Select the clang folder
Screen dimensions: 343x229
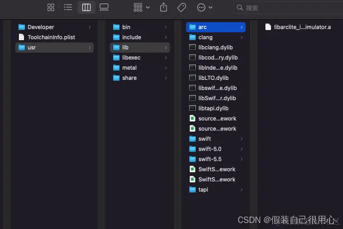(216, 37)
